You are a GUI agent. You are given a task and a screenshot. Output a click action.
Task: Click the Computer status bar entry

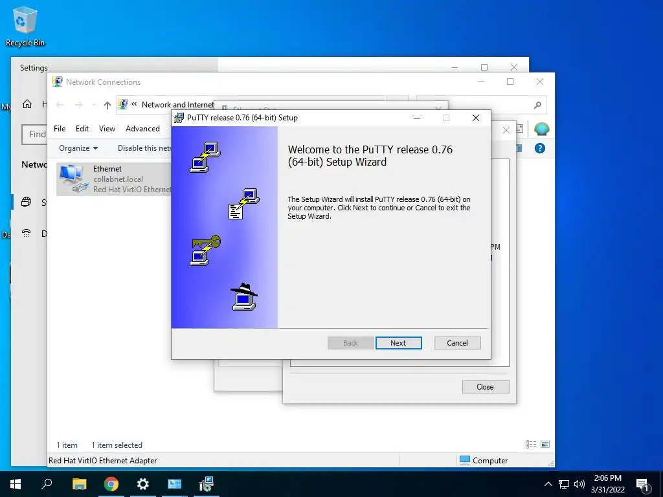pos(484,460)
